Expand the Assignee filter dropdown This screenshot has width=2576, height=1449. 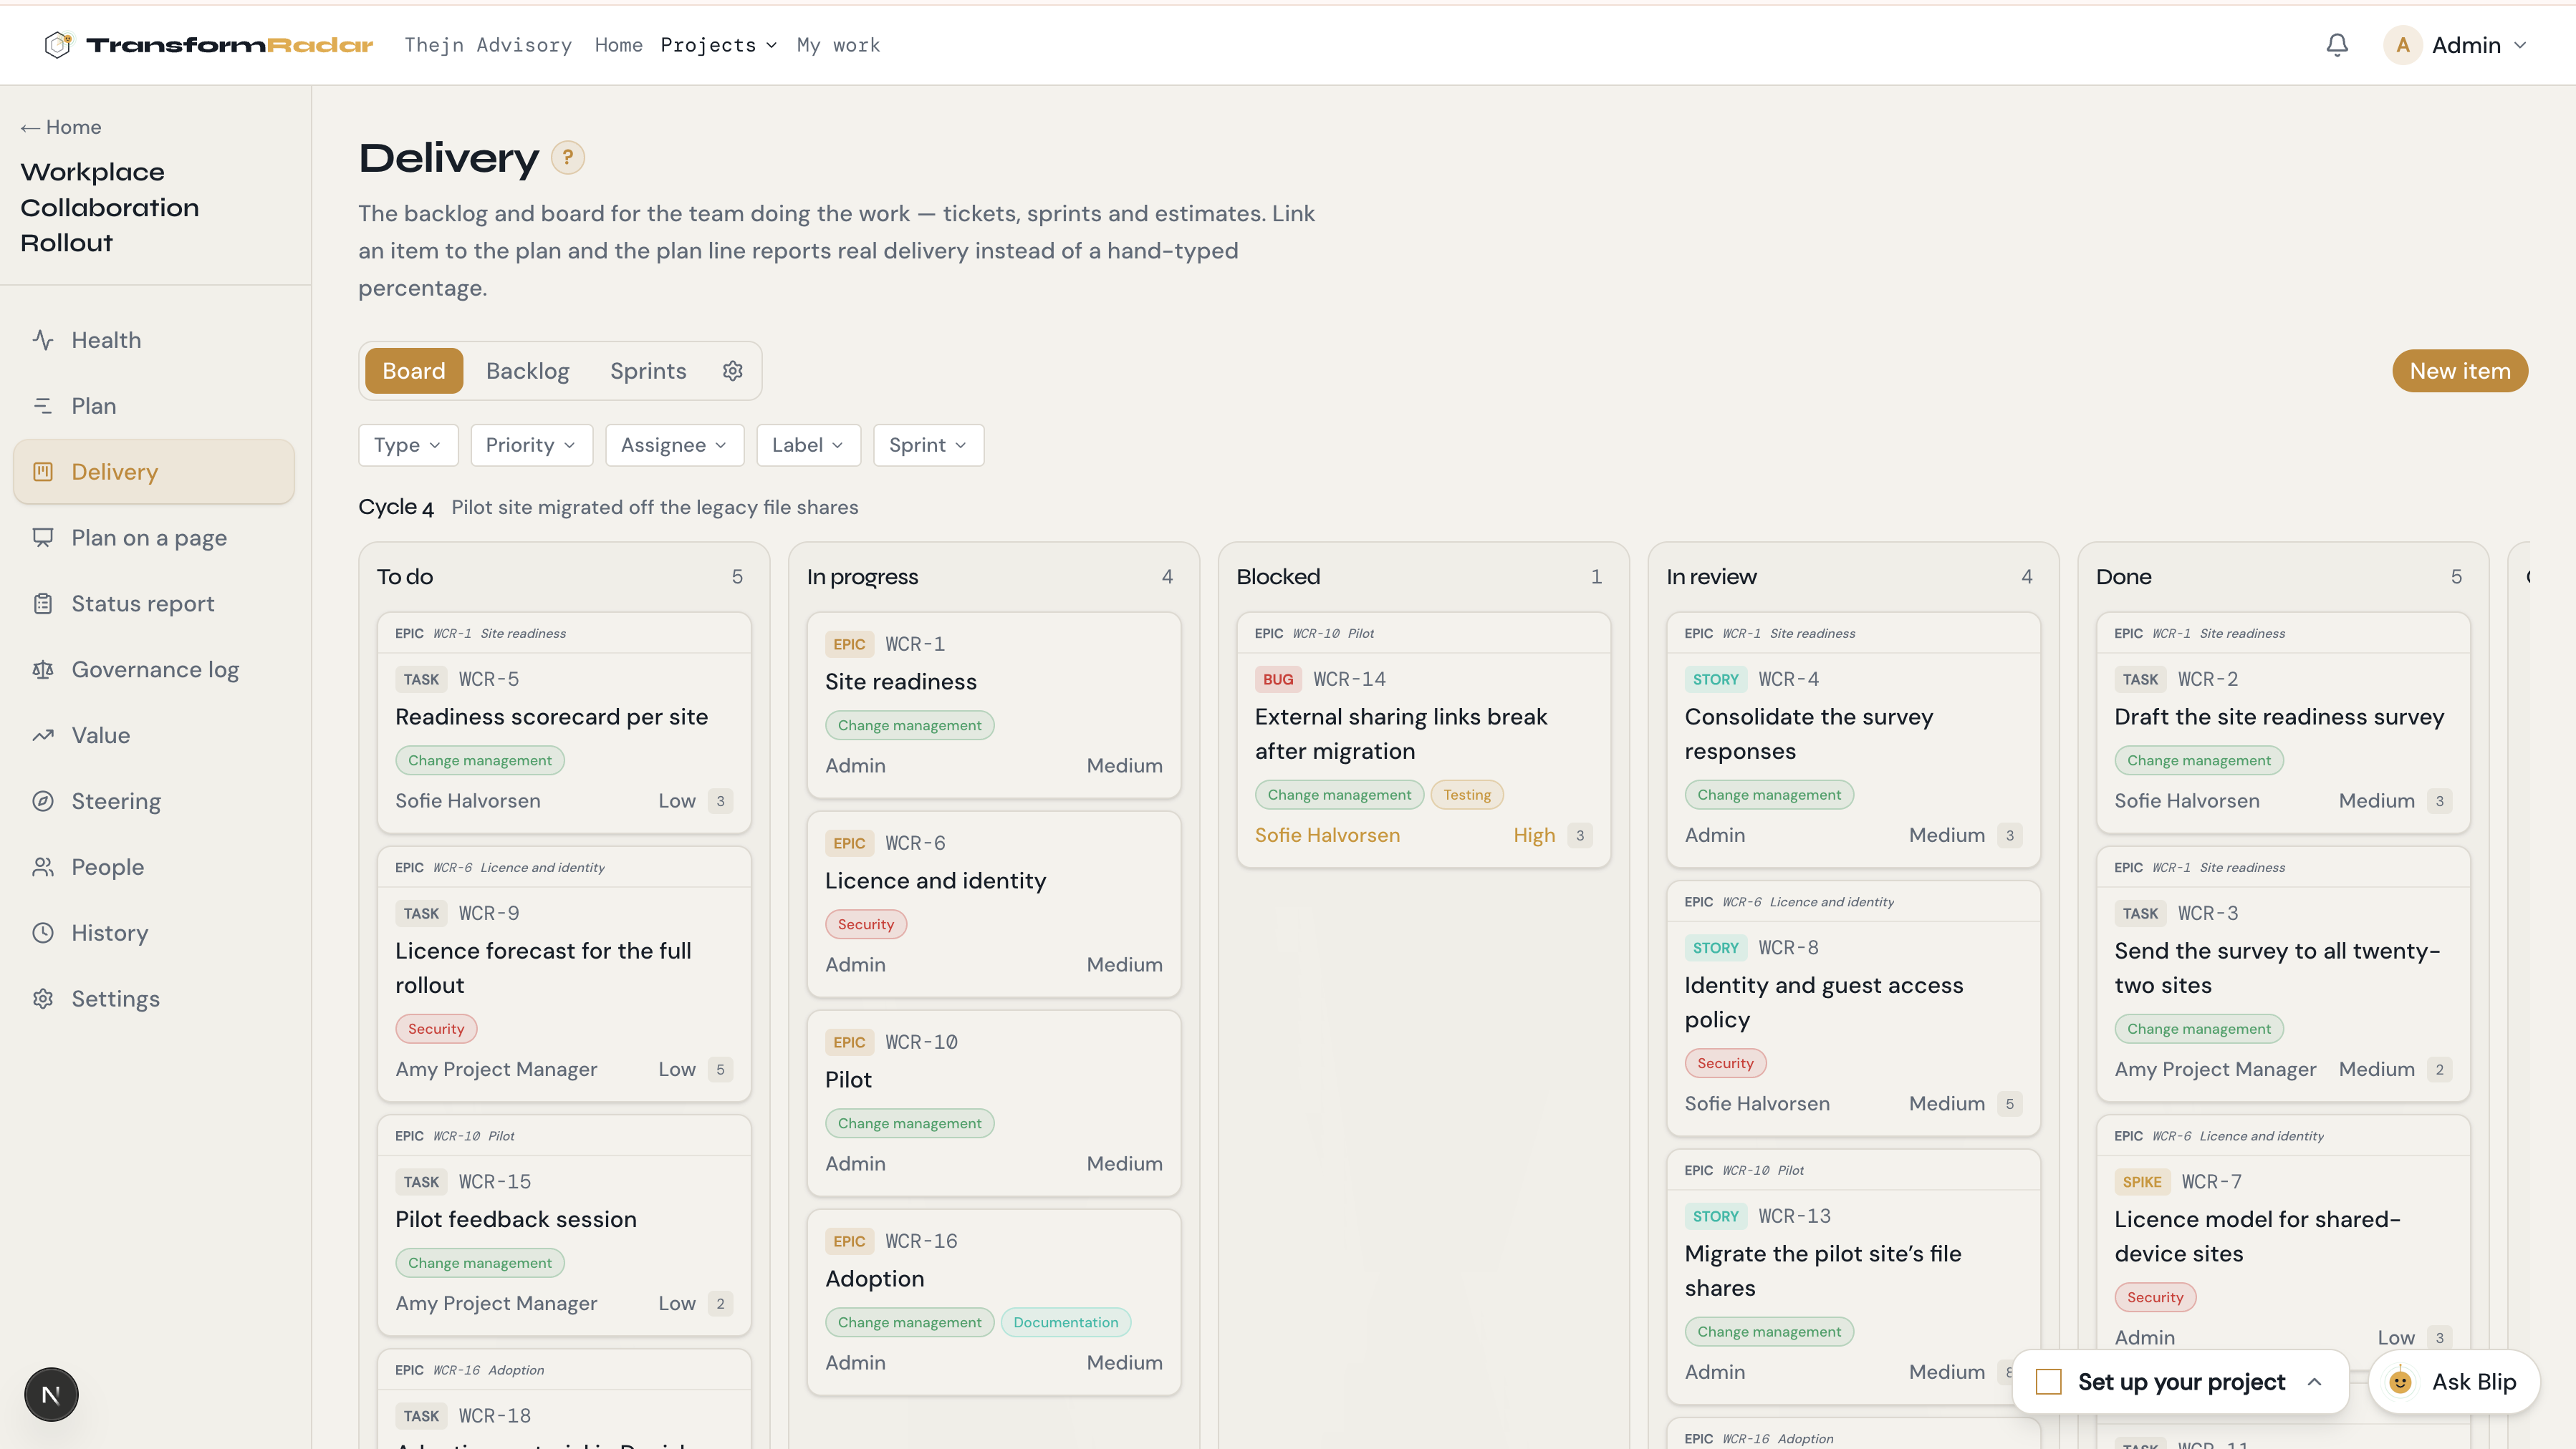(x=674, y=445)
